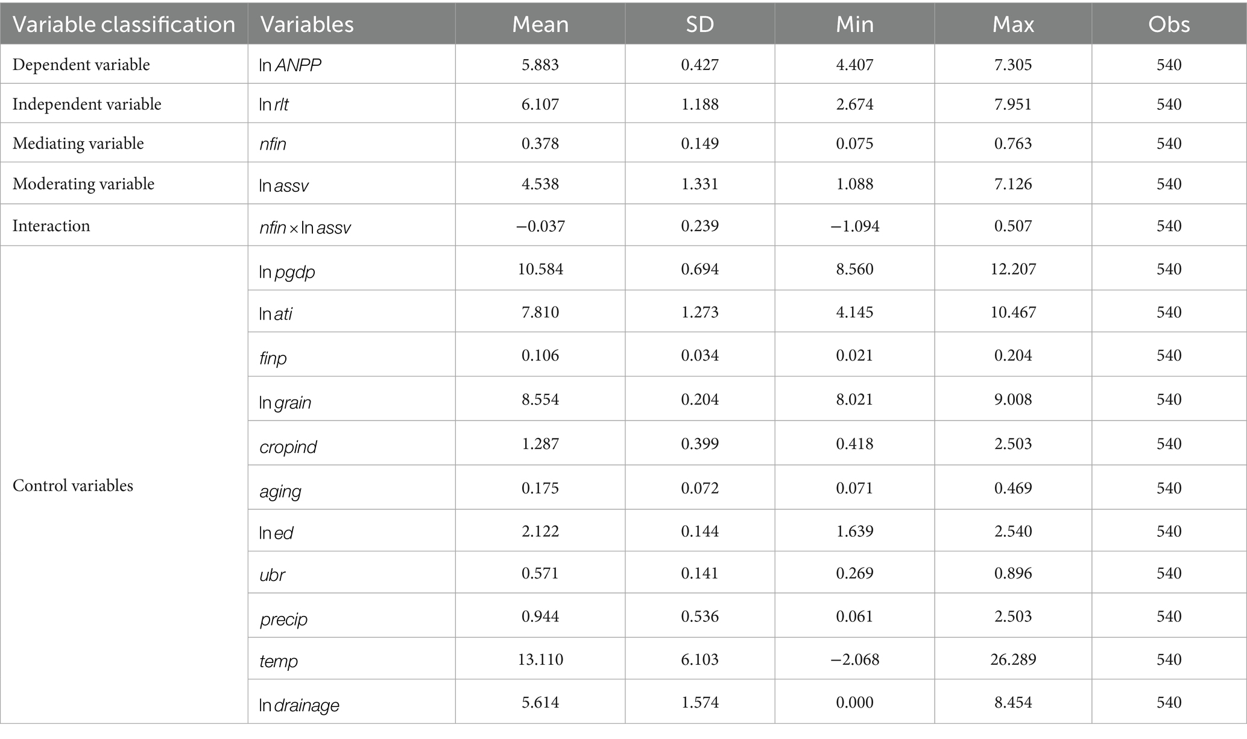The height and width of the screenshot is (739, 1247).
Task: Select the ln pgdp mean value 10.584
Action: [x=540, y=268]
